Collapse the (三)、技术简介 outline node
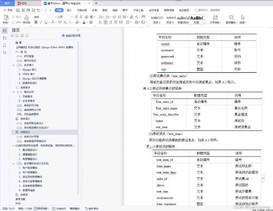 click(13, 65)
